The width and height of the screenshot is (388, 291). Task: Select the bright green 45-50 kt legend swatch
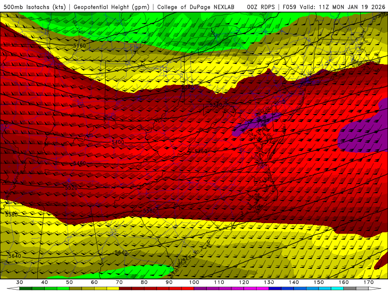(x=63, y=289)
